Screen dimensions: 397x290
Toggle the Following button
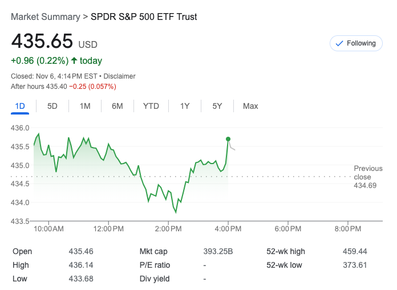click(356, 43)
